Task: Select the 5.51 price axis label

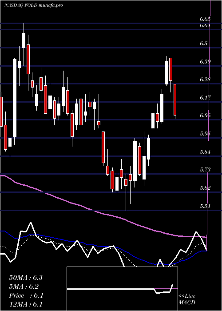Action: click(x=205, y=206)
